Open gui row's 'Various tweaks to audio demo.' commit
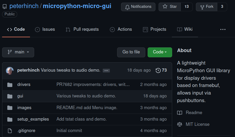This screenshot has height=137, width=235. click(86, 96)
